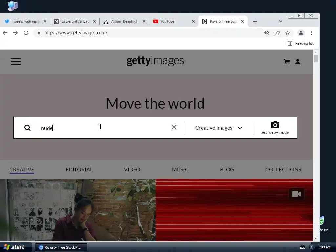Image resolution: width=336 pixels, height=252 pixels.
Task: Select the EDITORIAL section tab
Action: point(79,170)
